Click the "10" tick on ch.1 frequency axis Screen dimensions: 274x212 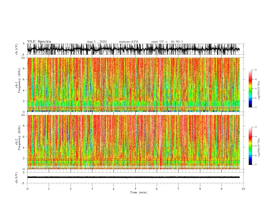23,58
